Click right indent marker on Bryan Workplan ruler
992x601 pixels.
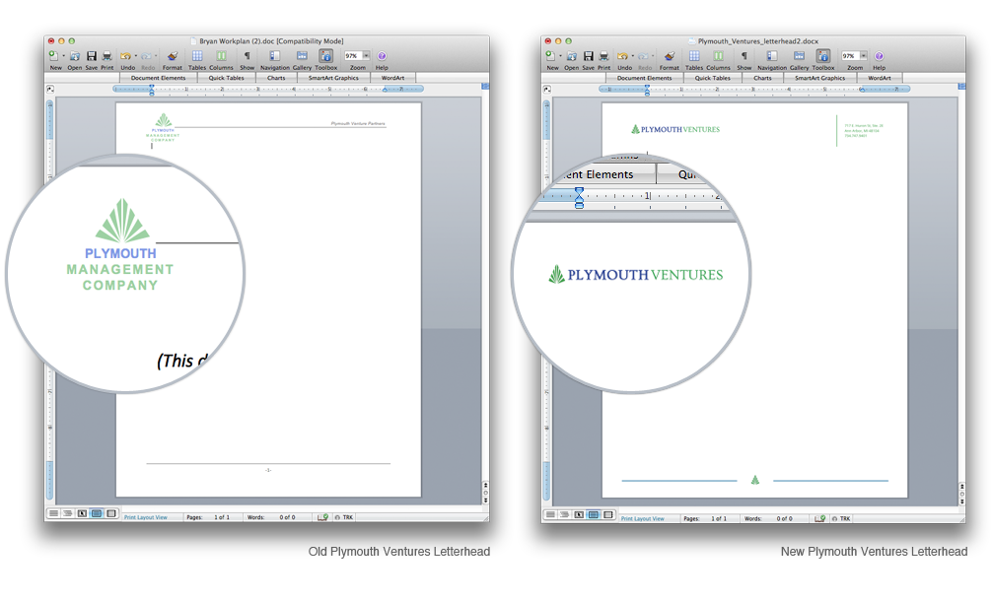[385, 90]
